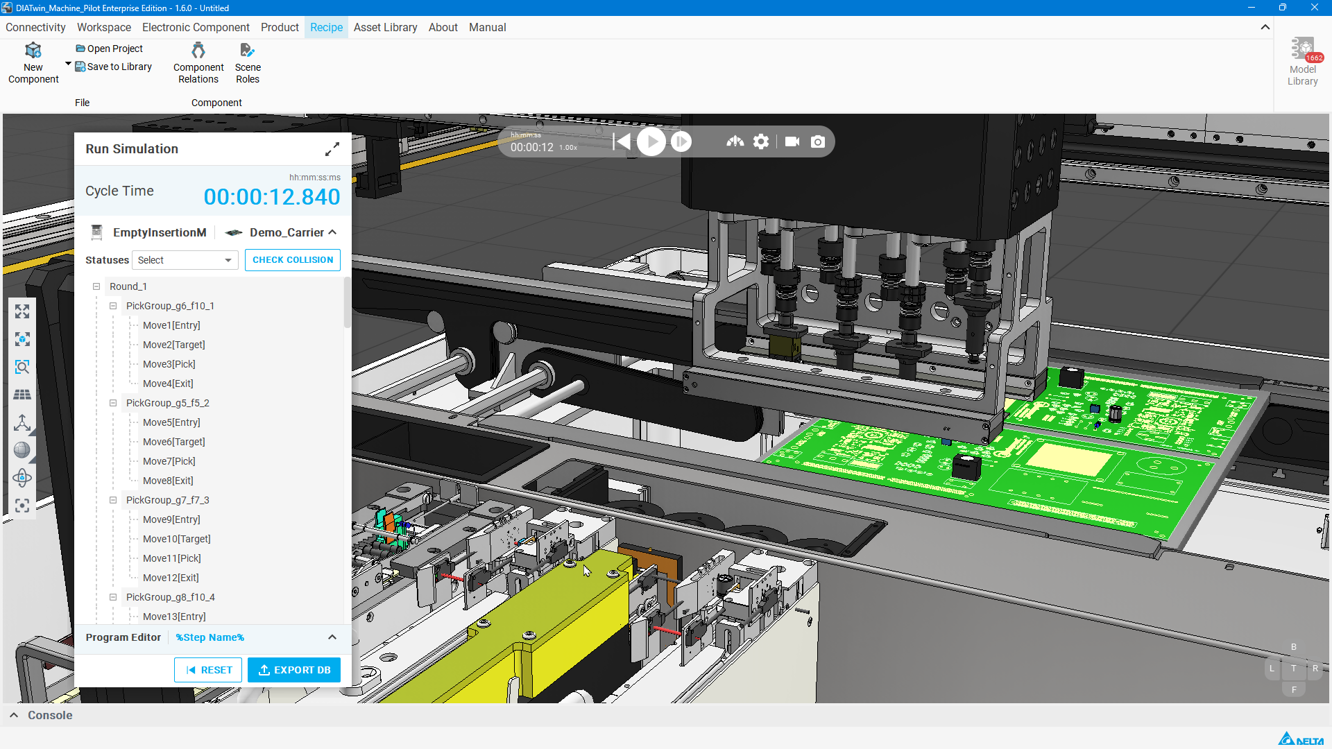Open the About menu
This screenshot has width=1332, height=749.
[x=443, y=27]
